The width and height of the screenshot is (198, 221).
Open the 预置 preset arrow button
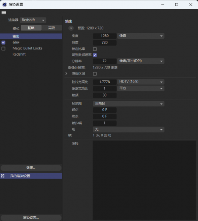coord(71,28)
